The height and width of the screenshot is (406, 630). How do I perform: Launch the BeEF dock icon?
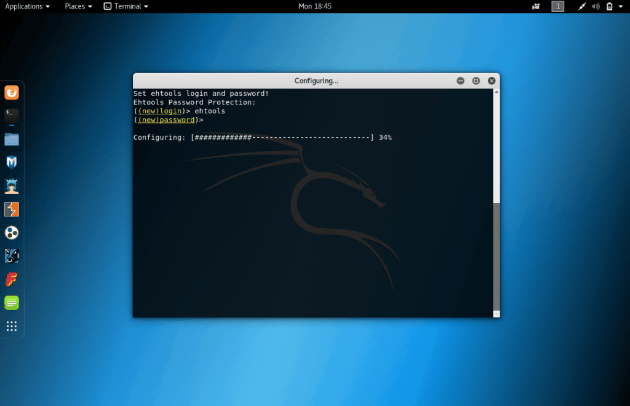pyautogui.click(x=12, y=256)
